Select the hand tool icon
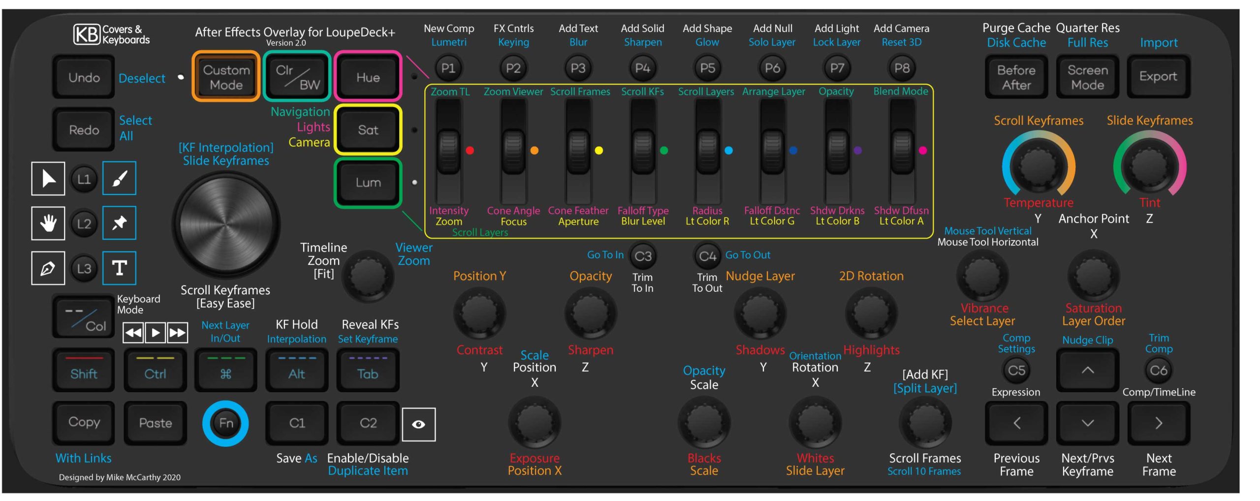 click(48, 223)
